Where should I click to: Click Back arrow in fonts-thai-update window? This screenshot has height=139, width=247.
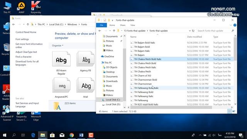[100, 31]
